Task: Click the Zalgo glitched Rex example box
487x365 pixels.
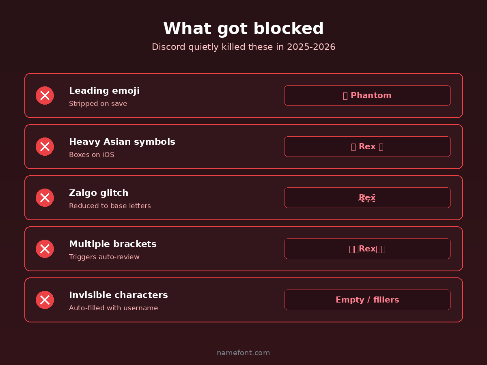Action: (367, 198)
